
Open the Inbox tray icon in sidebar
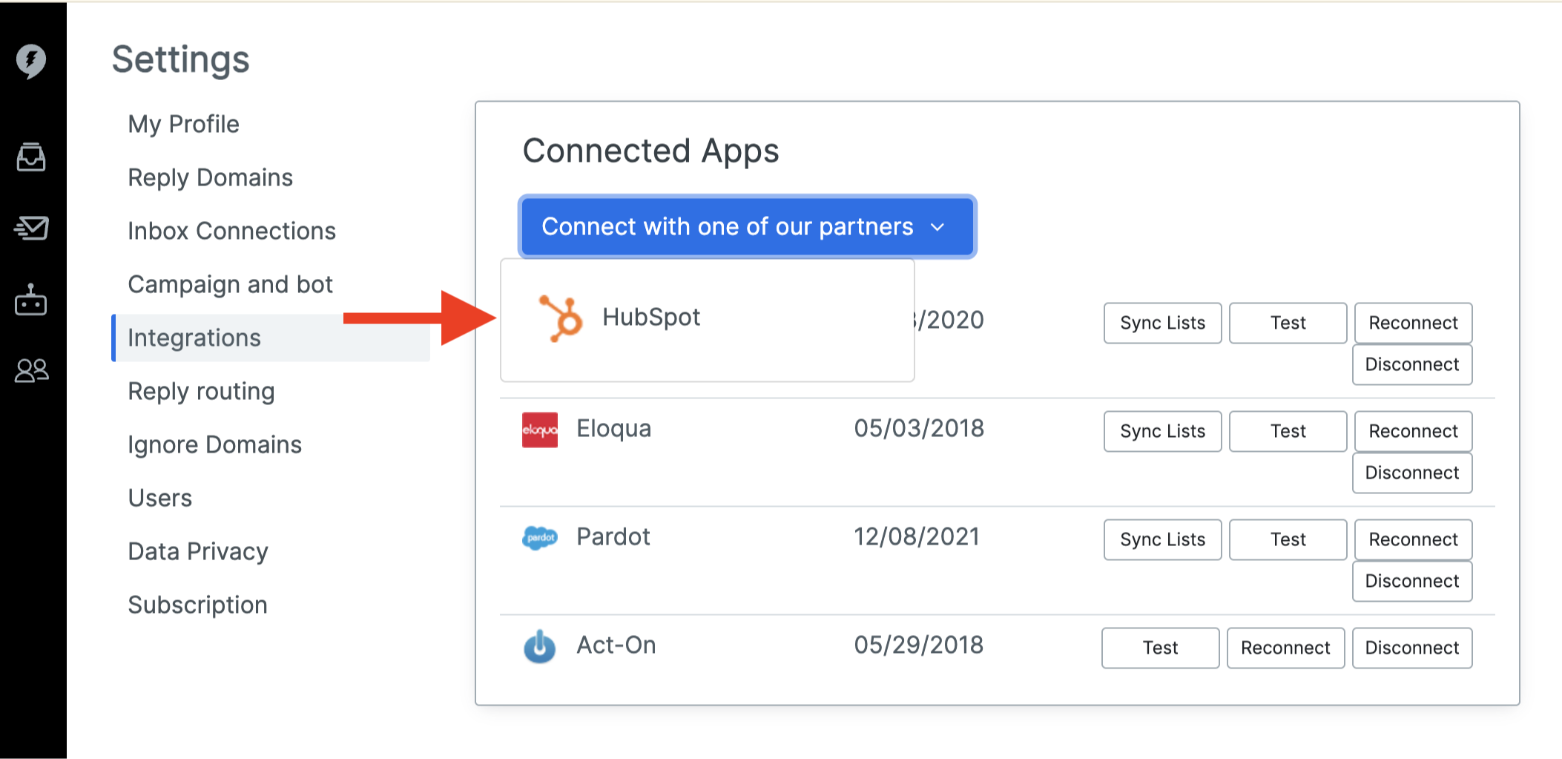click(x=30, y=157)
